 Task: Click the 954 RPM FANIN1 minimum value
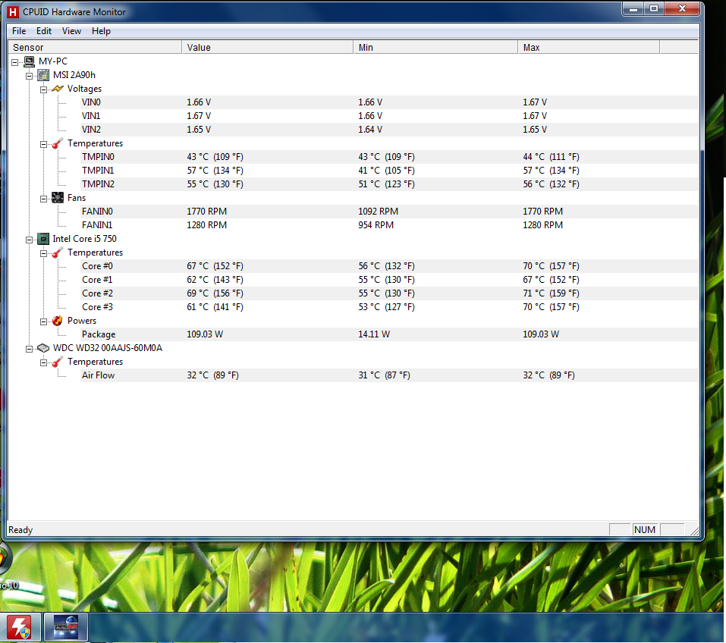point(376,225)
